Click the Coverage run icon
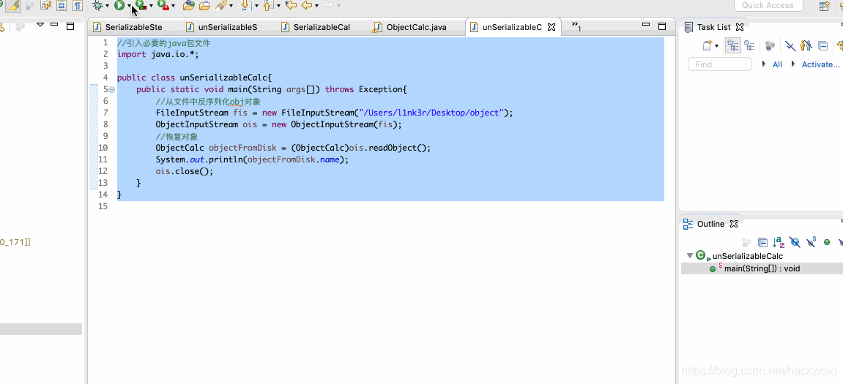 [141, 5]
